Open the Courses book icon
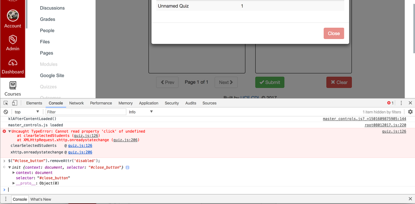 12,86
